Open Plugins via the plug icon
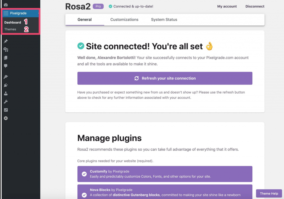Screen dimensions: 284x199 point(6,85)
